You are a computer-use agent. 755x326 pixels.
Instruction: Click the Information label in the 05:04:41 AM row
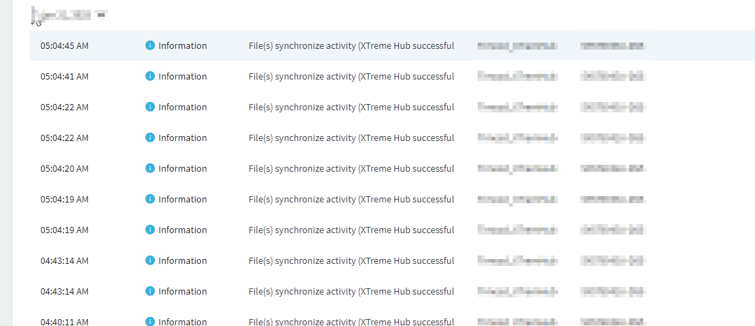(182, 77)
